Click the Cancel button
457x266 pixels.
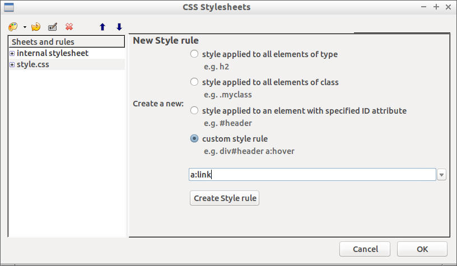coord(365,249)
